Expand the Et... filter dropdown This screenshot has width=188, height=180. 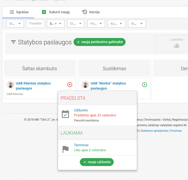pos(76,23)
